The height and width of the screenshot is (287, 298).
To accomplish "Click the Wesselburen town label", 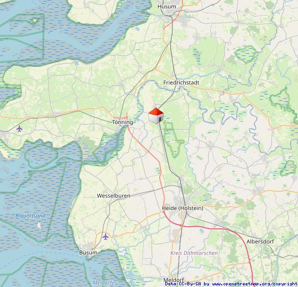I will (x=113, y=196).
